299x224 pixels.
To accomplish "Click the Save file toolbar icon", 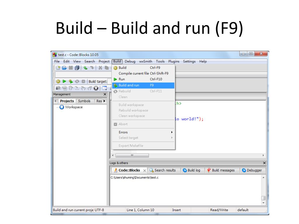I will (71, 68).
